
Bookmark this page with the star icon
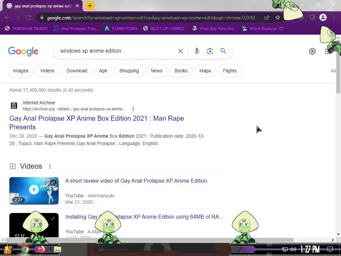coord(277,17)
